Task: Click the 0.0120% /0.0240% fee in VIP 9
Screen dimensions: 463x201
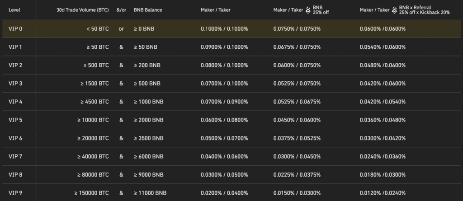Action: coord(383,193)
